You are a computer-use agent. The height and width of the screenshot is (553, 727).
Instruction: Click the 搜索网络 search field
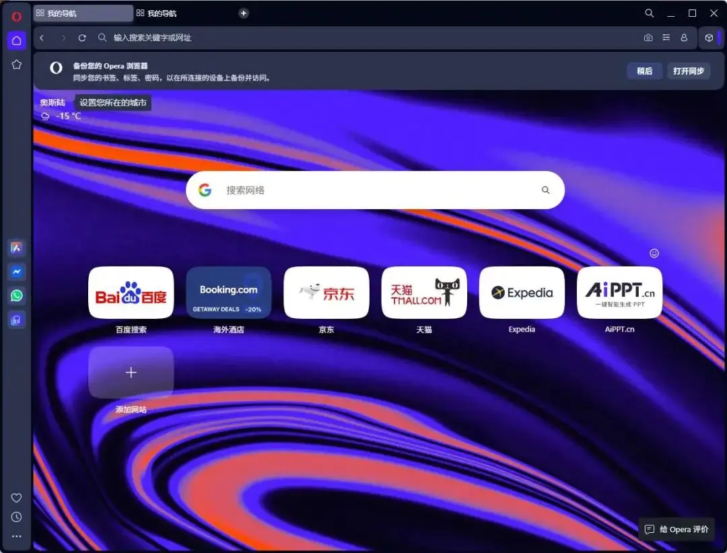(375, 190)
